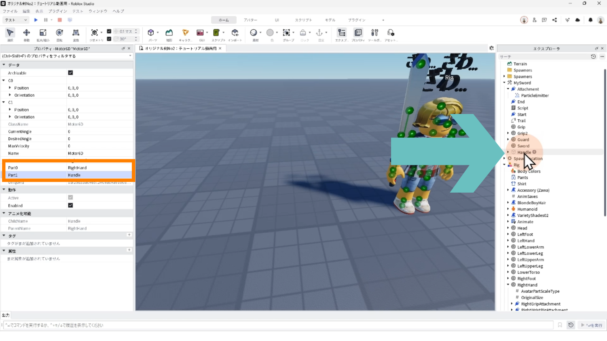This screenshot has width=607, height=341.
Task: Select the Rotate (回転) tool
Action: (x=59, y=33)
